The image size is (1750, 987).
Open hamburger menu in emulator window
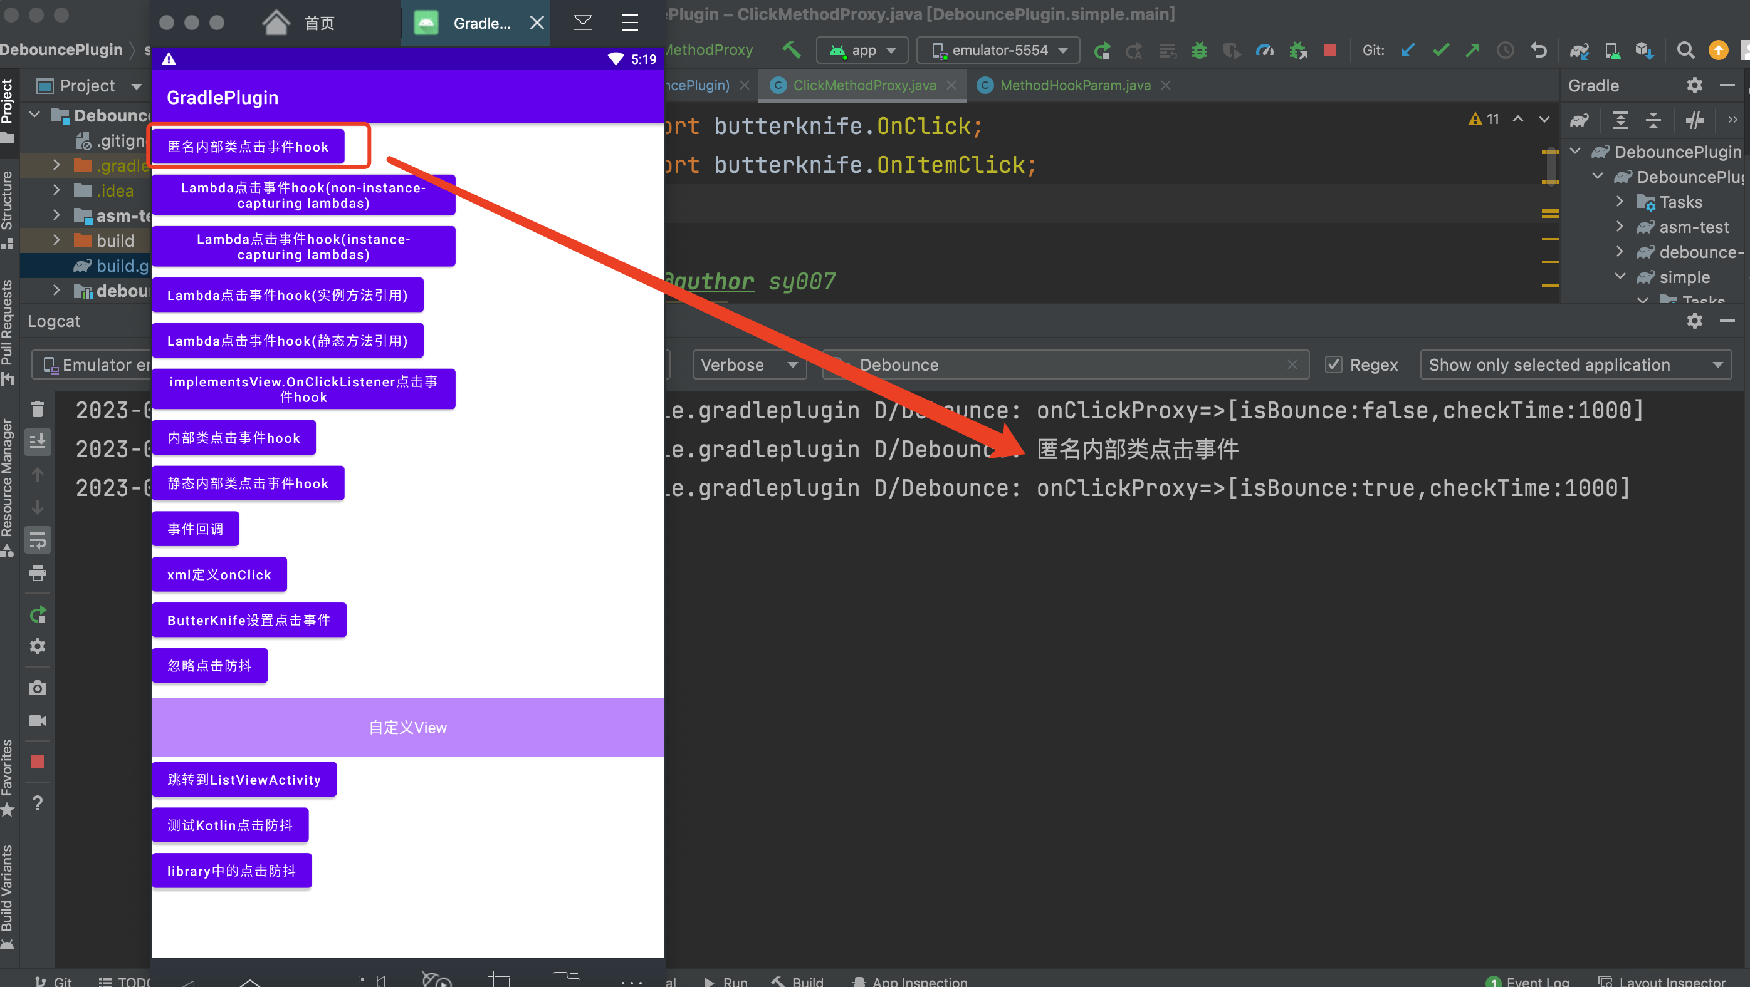pyautogui.click(x=630, y=23)
